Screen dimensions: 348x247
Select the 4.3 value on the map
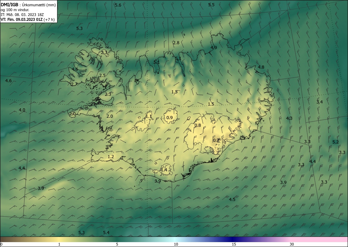[x=289, y=118]
